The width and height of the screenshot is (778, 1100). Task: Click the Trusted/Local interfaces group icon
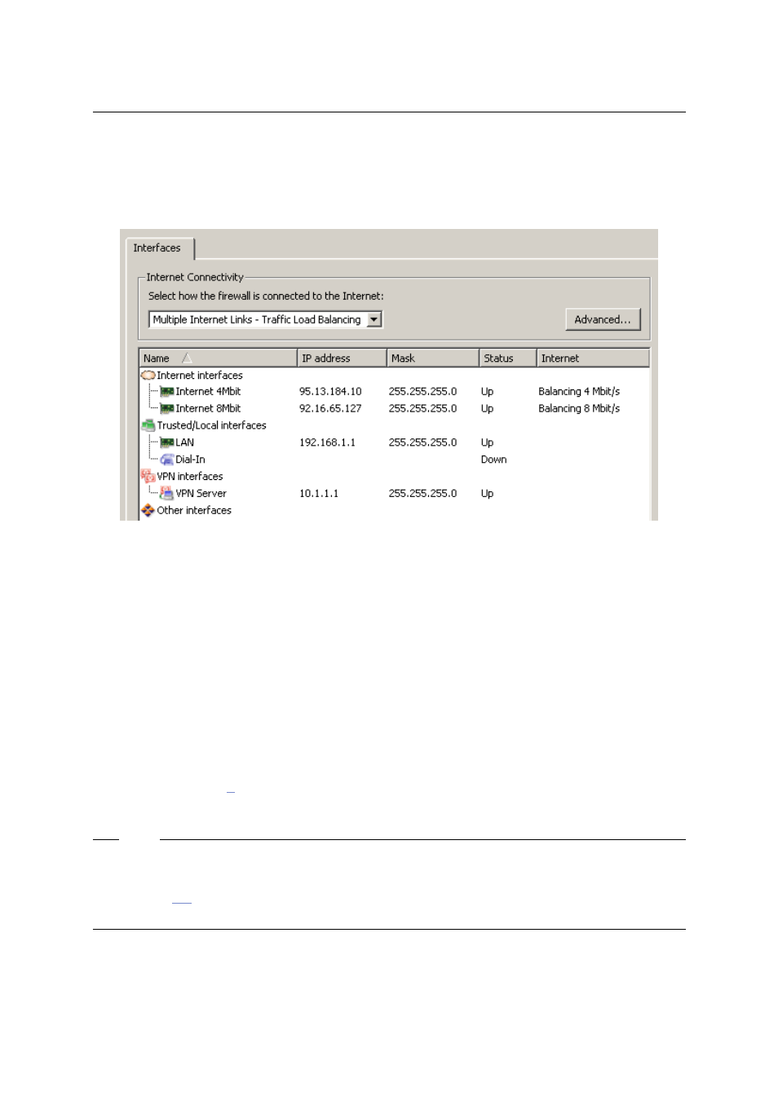pos(148,425)
